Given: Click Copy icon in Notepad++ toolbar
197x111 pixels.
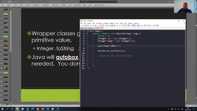Looking at the screenshot, I should (101, 26).
